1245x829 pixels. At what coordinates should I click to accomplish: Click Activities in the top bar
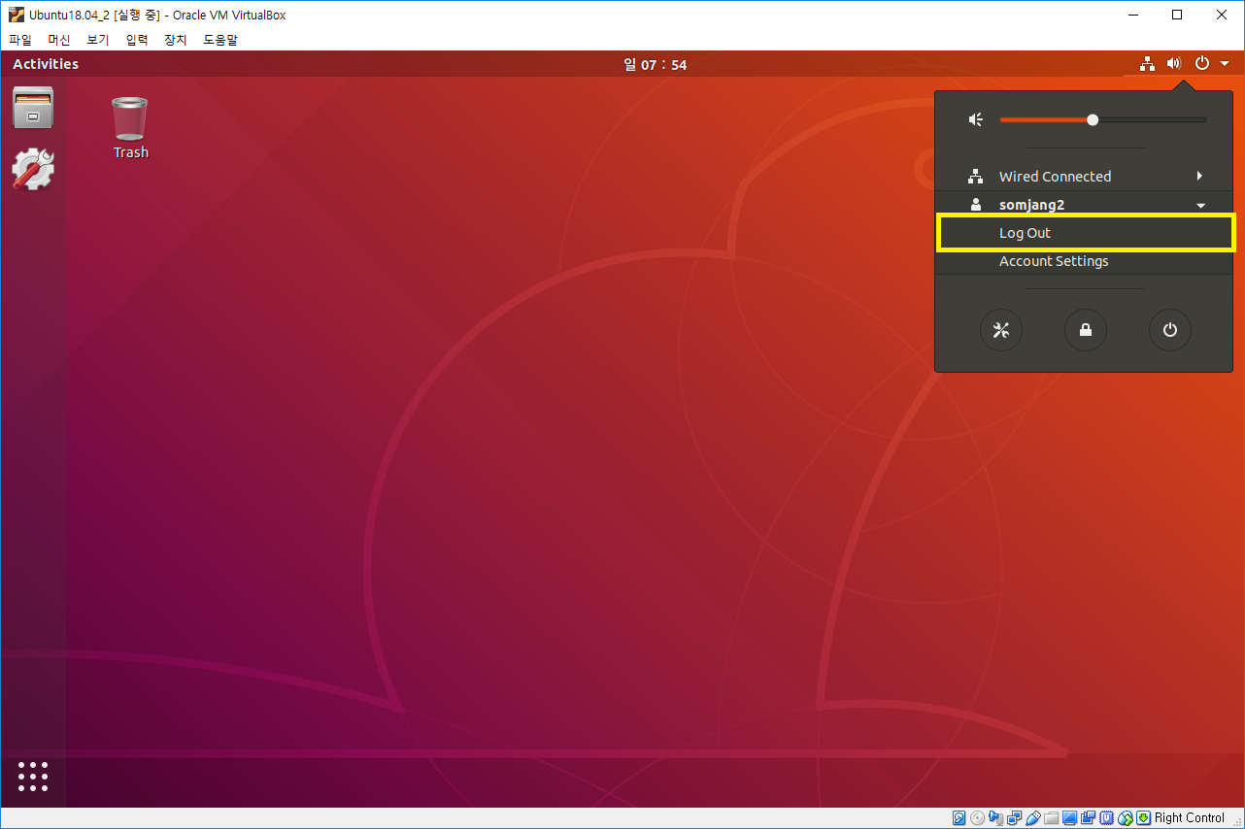coord(46,64)
